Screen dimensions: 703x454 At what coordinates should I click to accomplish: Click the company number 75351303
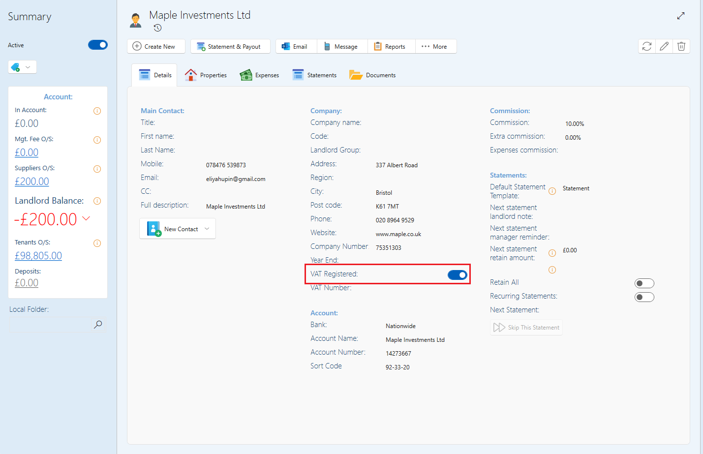[389, 248]
